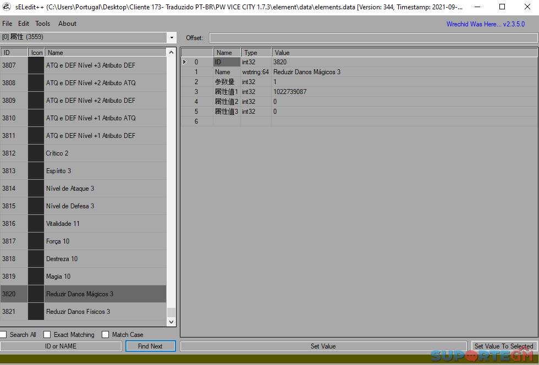Click the Type column header in values grid
The height and width of the screenshot is (365, 539).
pyautogui.click(x=256, y=53)
